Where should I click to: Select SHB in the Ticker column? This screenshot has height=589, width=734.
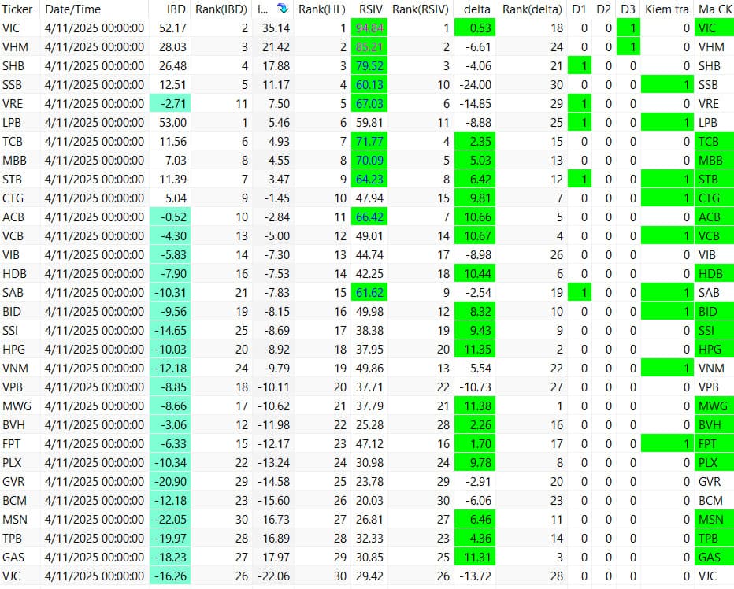tap(13, 66)
